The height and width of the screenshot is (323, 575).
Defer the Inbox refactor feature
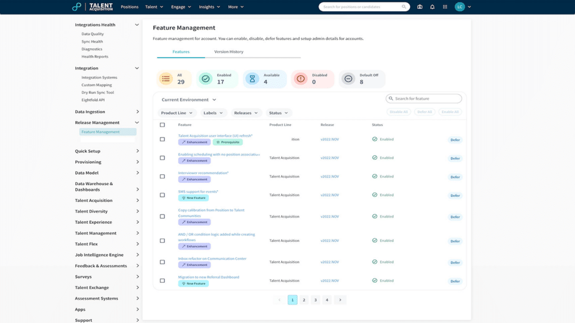(x=455, y=262)
